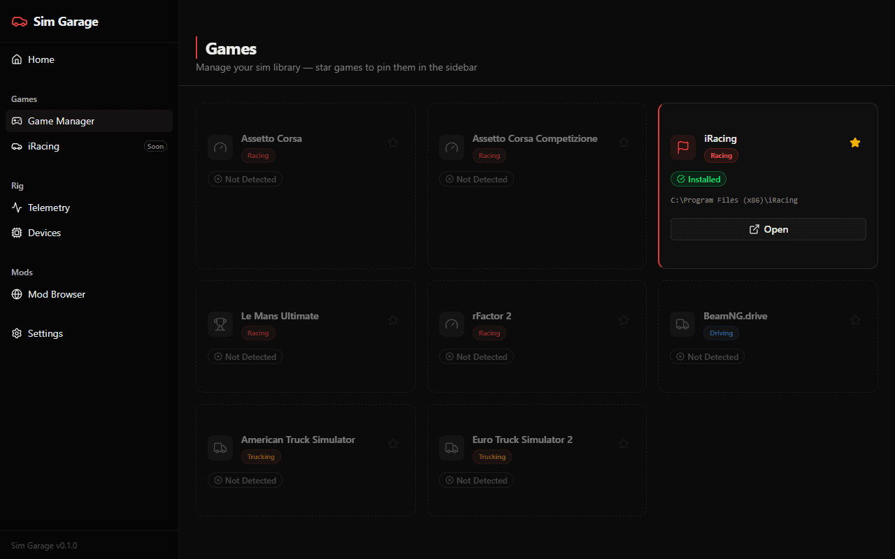Image resolution: width=895 pixels, height=559 pixels.
Task: Click the Games page heading
Action: [231, 48]
